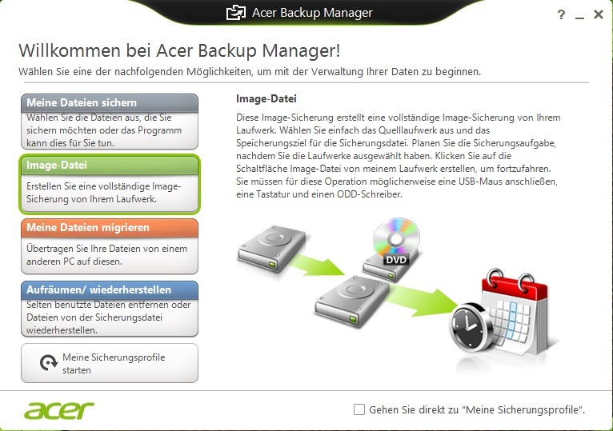Choose 'Meine Dateien migrieren' option
613x431 pixels.
[110, 246]
